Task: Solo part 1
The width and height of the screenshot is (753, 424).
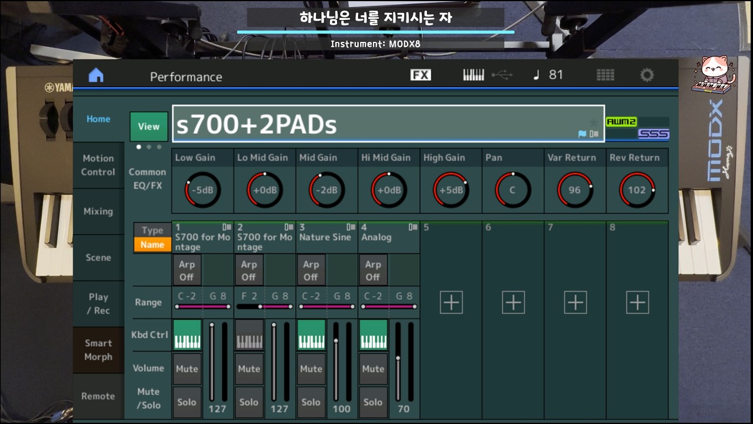Action: point(187,402)
